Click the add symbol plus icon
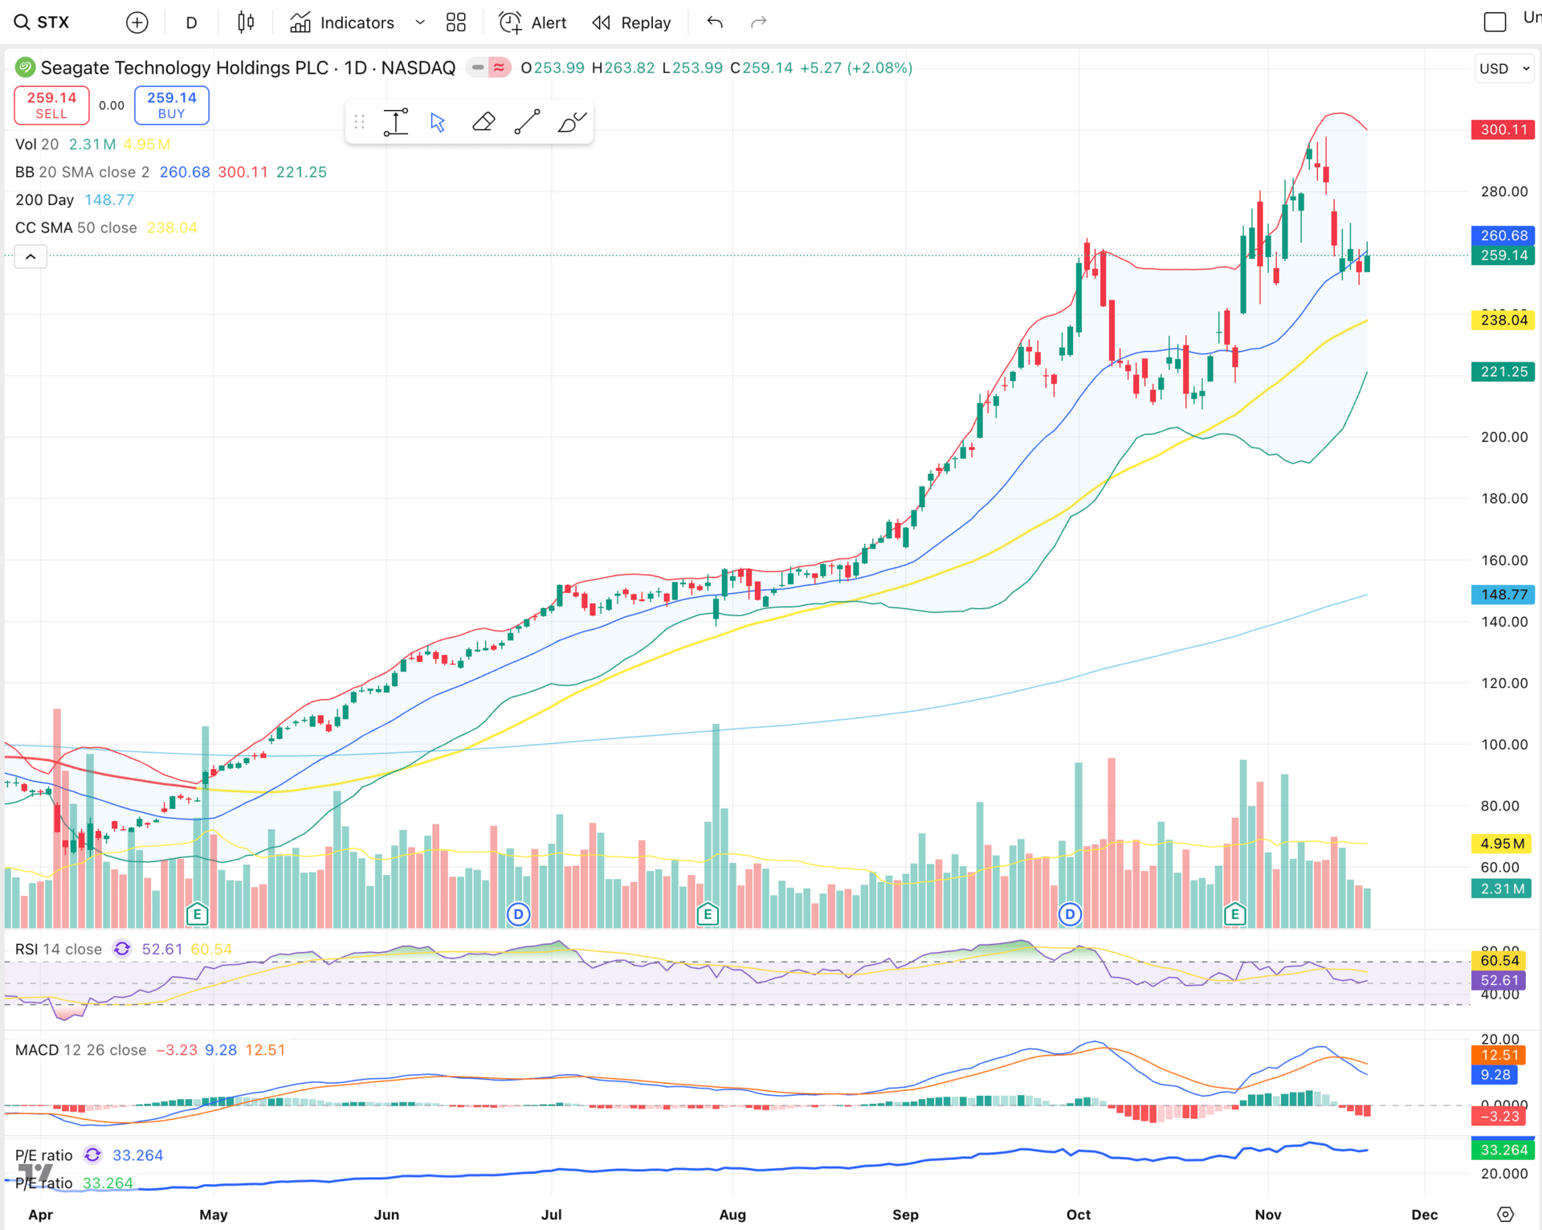This screenshot has height=1230, width=1542. click(137, 22)
